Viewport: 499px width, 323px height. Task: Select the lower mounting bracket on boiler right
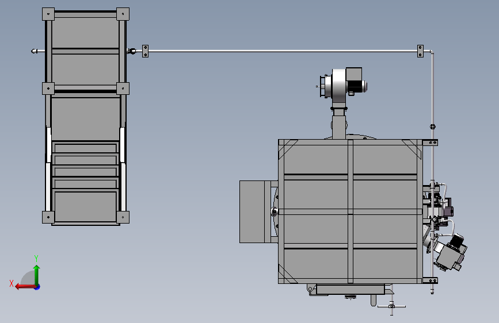431,280
